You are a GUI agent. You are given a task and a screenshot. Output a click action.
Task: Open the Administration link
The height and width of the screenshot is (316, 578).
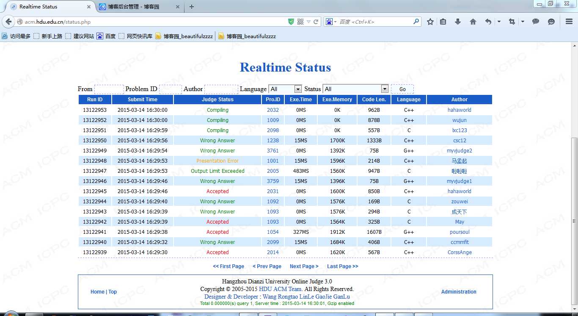[459, 292]
